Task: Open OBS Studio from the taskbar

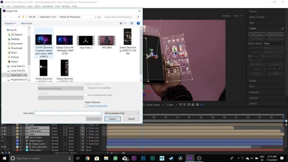Action: 199,158
